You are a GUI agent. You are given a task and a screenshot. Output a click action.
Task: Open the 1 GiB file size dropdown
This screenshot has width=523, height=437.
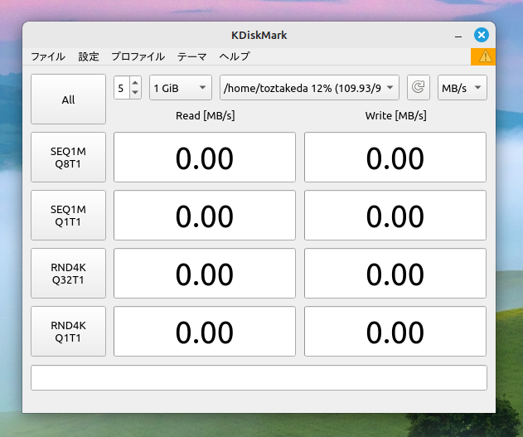181,88
